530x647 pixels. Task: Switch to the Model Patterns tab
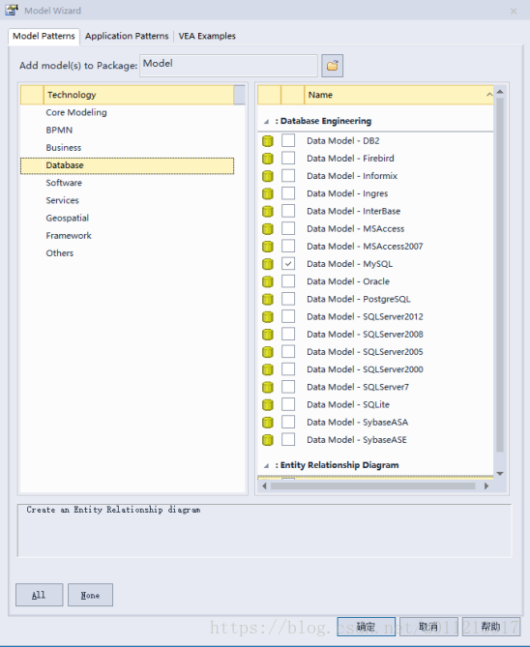coord(44,36)
